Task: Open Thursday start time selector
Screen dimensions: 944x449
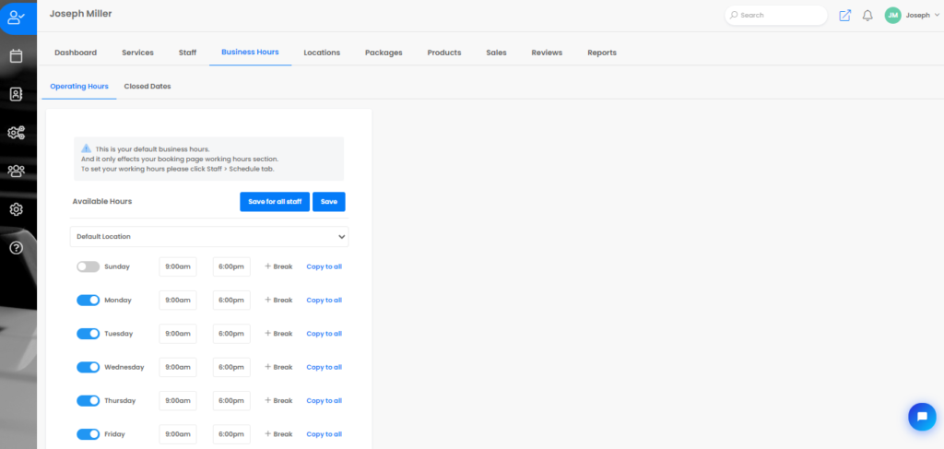Action: (x=178, y=401)
